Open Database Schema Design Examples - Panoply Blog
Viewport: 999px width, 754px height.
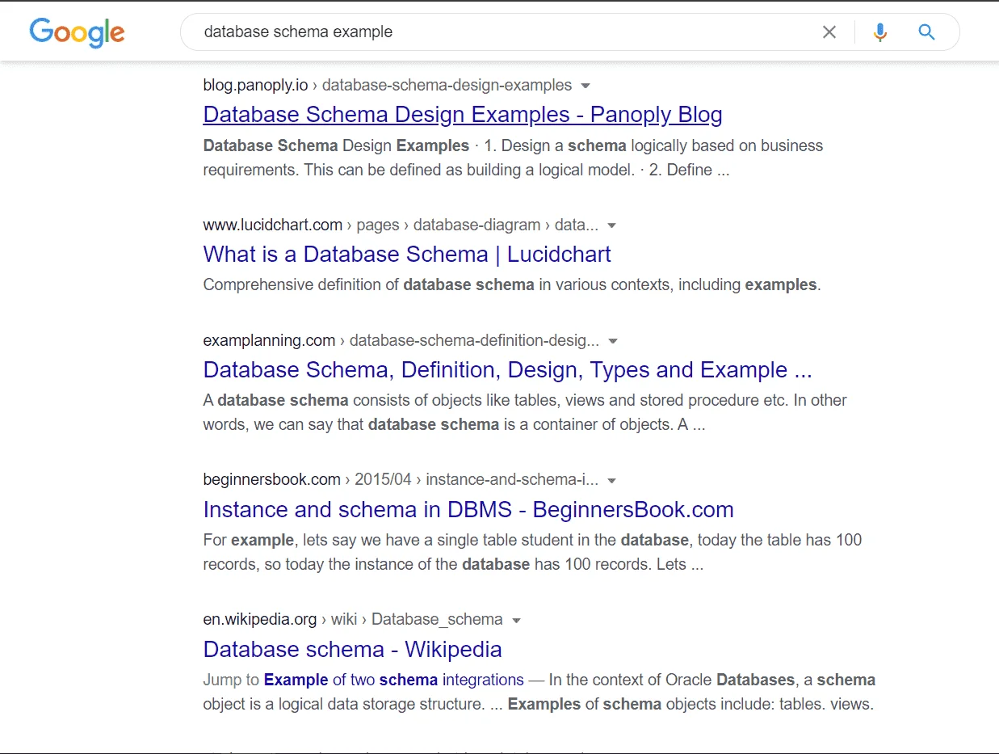(463, 115)
